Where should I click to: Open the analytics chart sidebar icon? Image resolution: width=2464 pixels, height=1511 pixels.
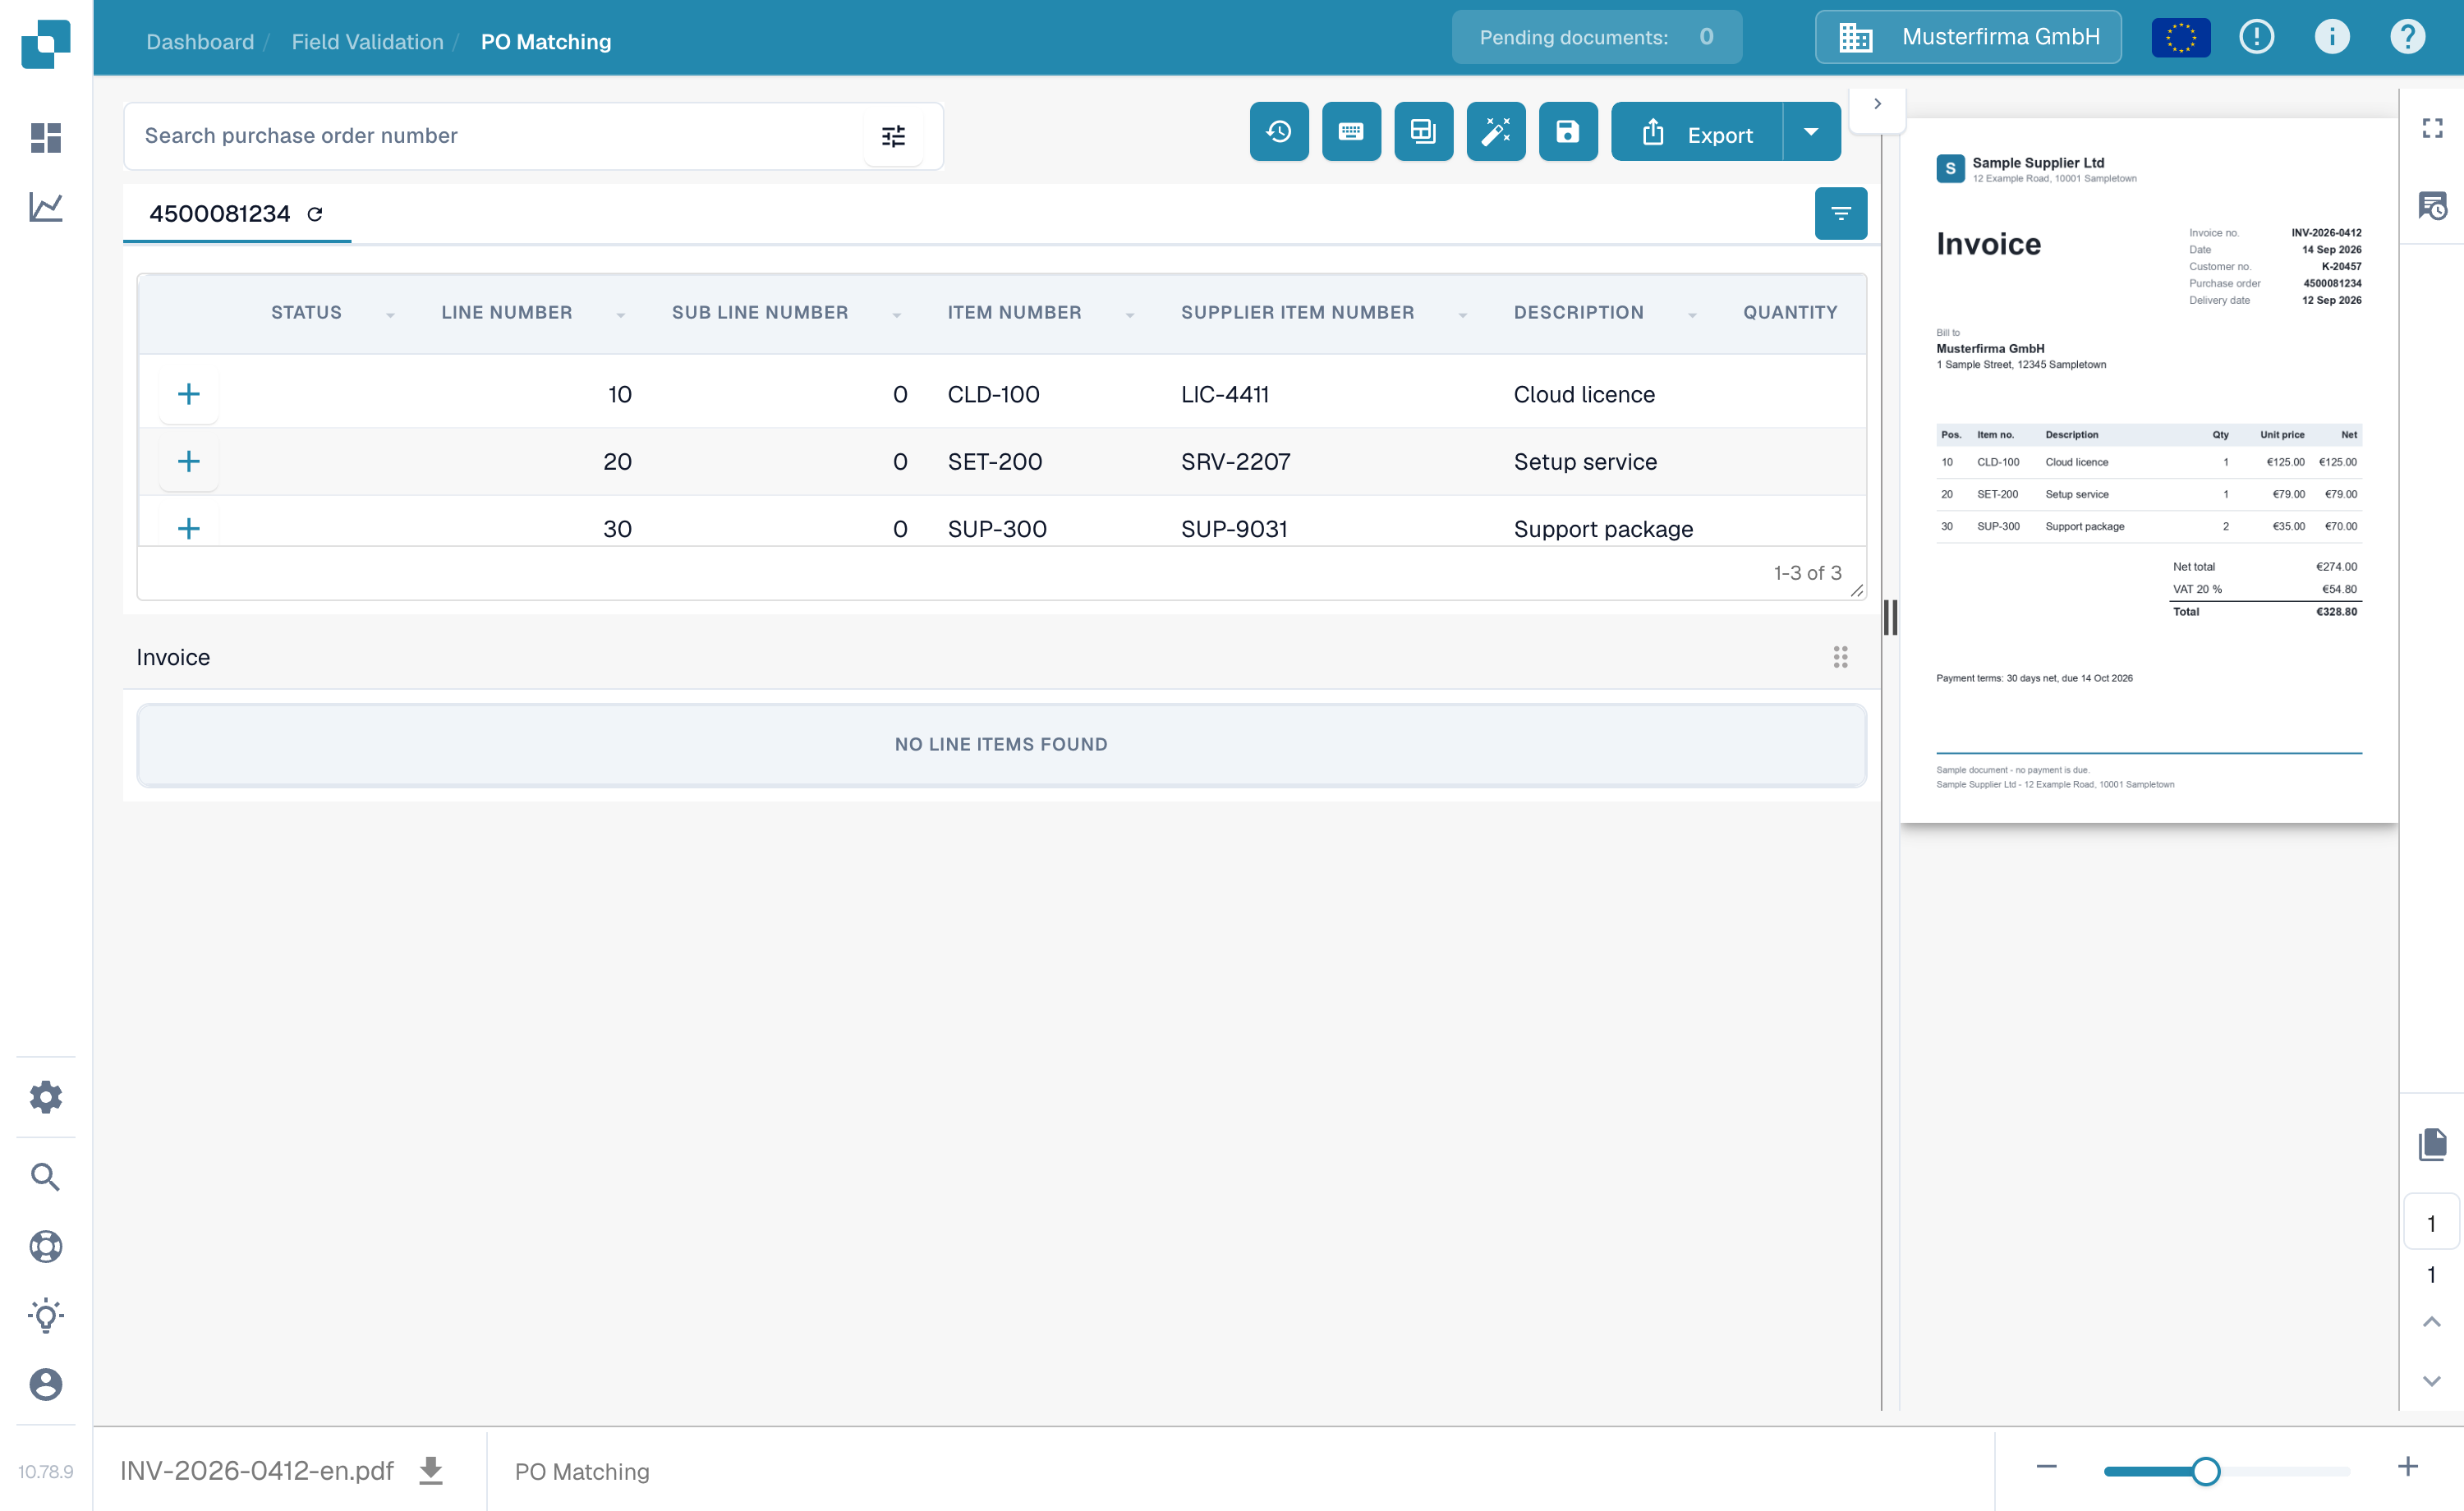pos(46,207)
